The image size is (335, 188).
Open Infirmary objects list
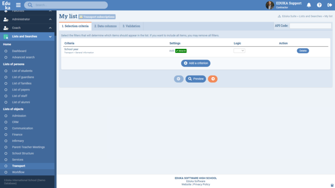(18, 141)
